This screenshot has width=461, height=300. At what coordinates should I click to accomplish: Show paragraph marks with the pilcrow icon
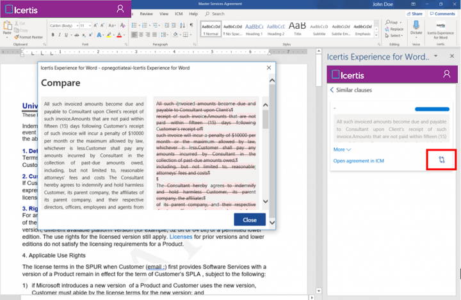click(191, 25)
